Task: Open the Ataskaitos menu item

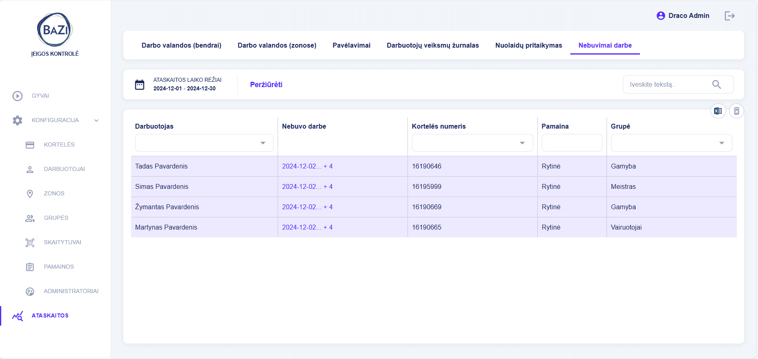Action: point(50,316)
